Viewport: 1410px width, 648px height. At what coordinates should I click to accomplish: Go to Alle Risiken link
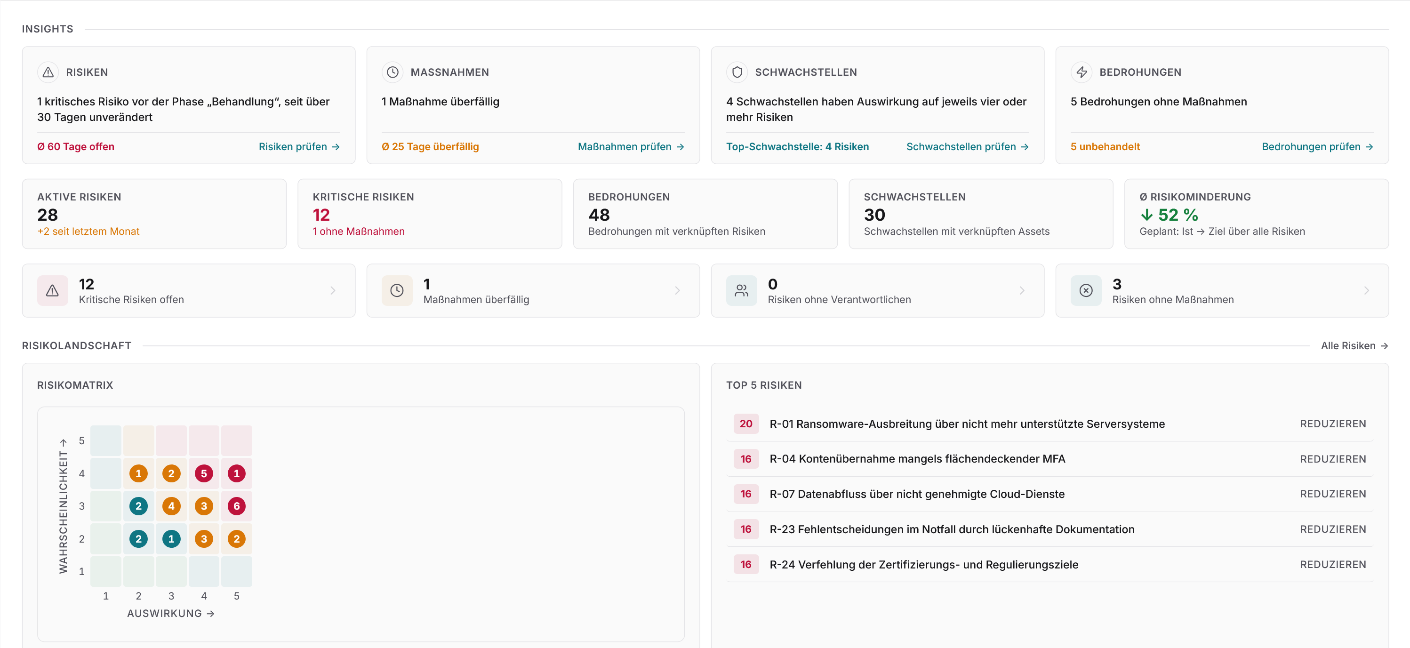click(1354, 346)
